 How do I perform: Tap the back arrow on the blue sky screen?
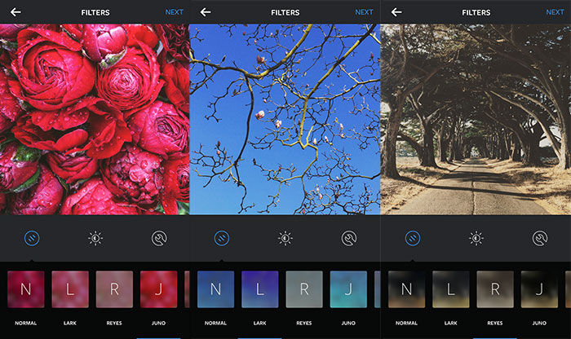pyautogui.click(x=206, y=12)
